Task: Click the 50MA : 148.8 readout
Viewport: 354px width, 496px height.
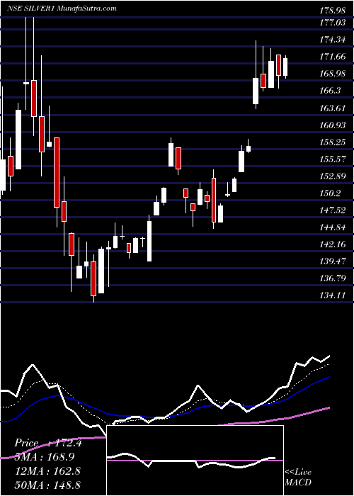Action: coord(48,485)
